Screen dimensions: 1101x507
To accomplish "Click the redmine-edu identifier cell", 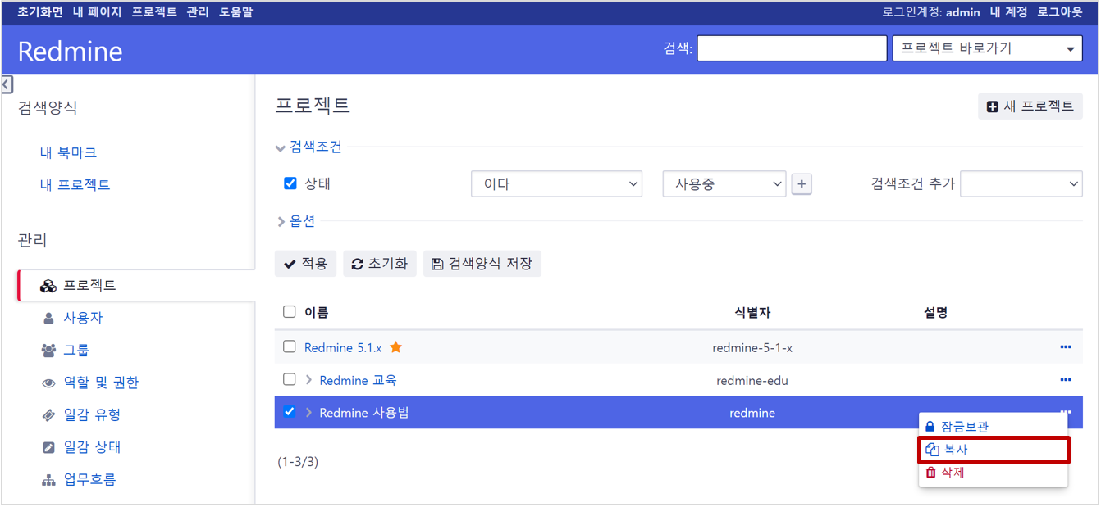I will point(752,380).
